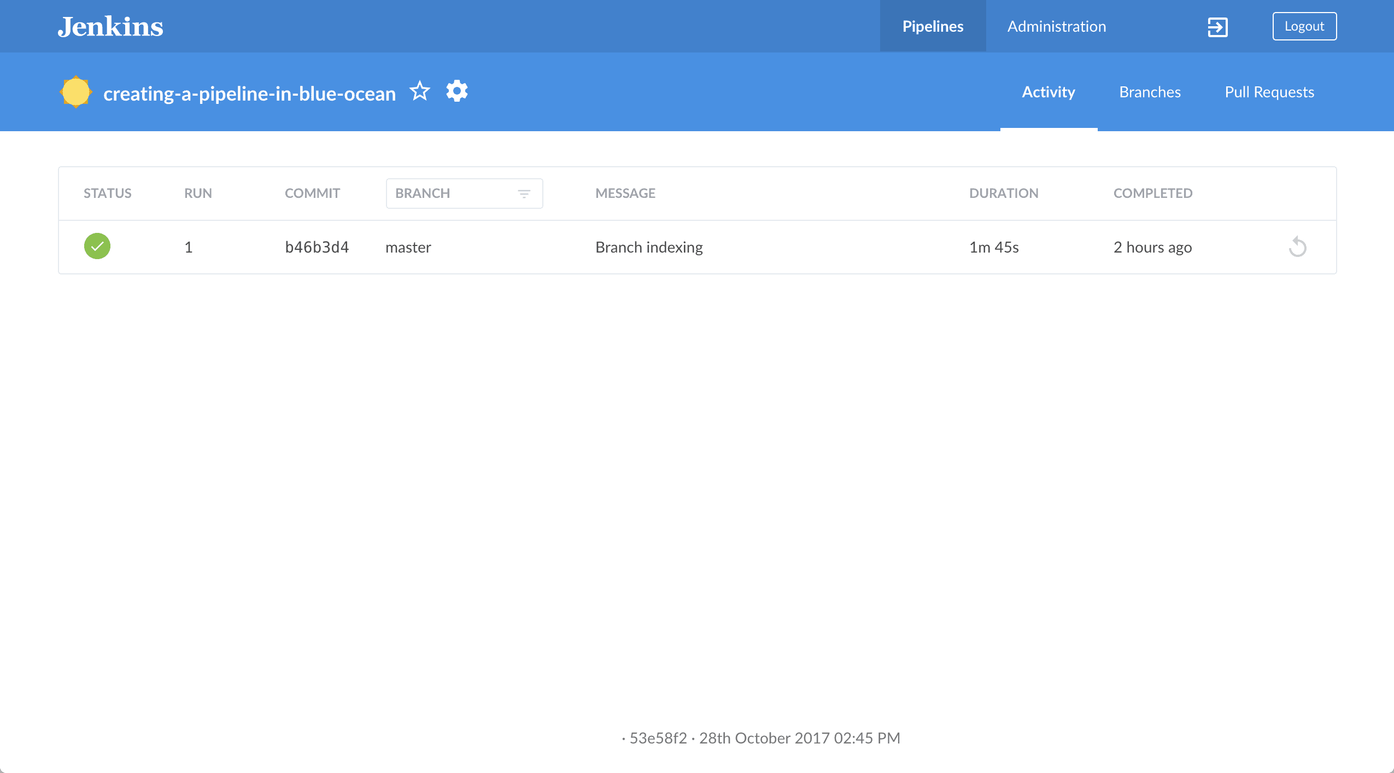Viewport: 1394px width, 773px height.
Task: Click the Pipelines navigation item
Action: pyautogui.click(x=932, y=26)
